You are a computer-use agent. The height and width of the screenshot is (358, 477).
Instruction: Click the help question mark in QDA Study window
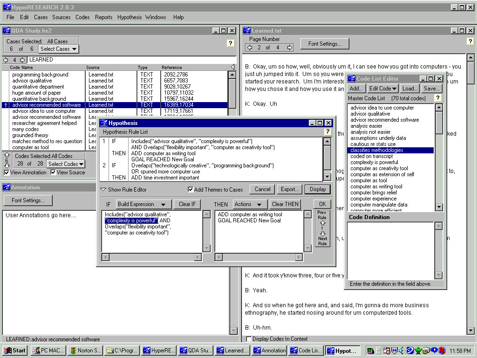tap(230, 43)
